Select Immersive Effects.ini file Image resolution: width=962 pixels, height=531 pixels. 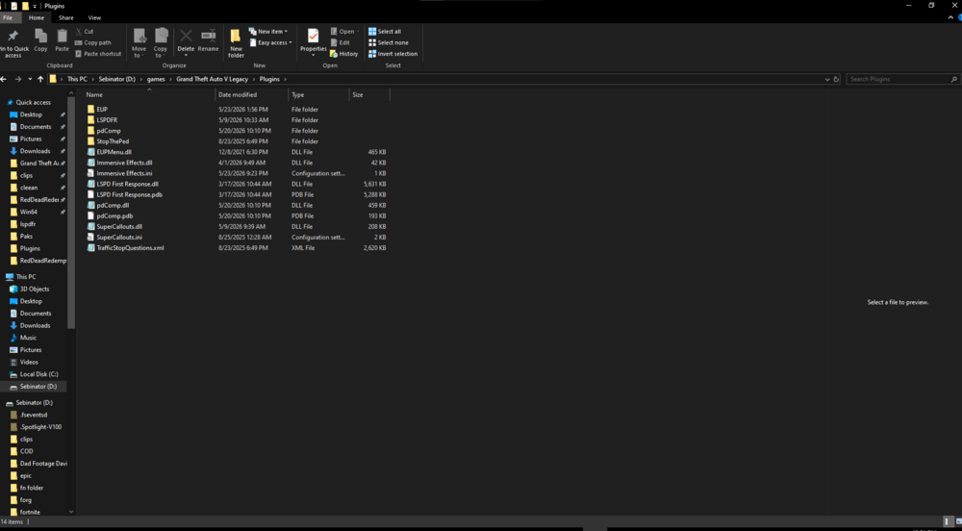(x=124, y=173)
